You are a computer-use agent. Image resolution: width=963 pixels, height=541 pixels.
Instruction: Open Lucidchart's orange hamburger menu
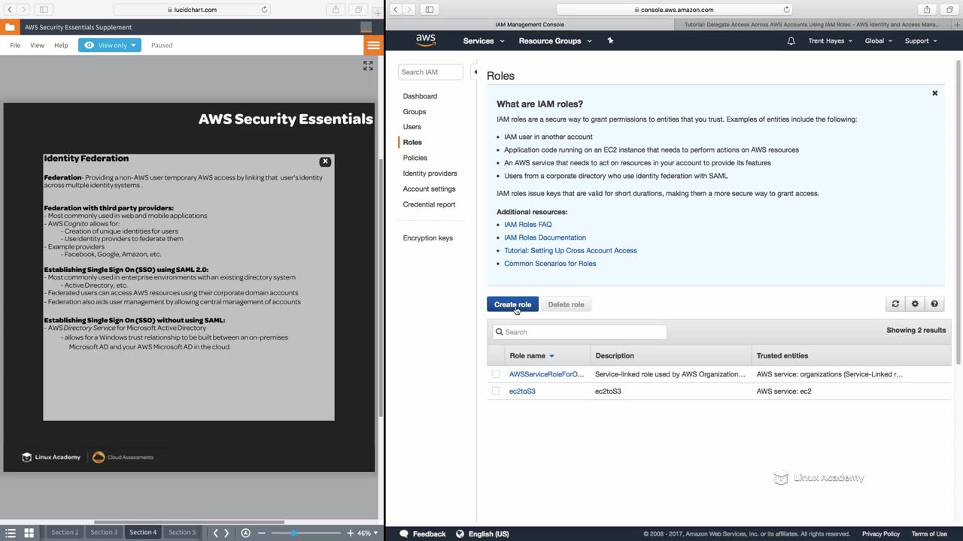click(373, 45)
